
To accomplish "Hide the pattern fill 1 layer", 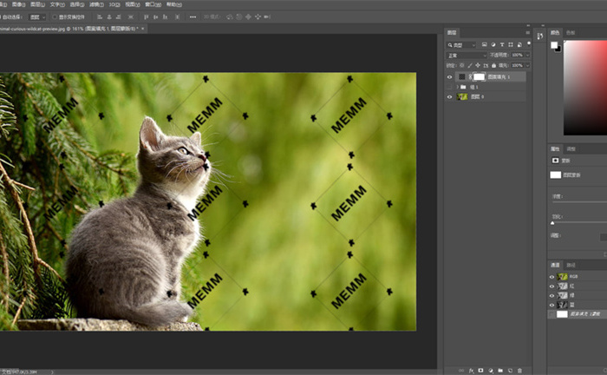I will tap(449, 76).
